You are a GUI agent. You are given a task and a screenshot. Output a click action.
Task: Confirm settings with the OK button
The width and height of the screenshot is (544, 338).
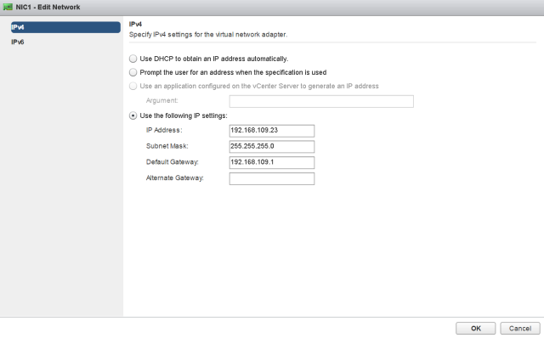(x=476, y=329)
